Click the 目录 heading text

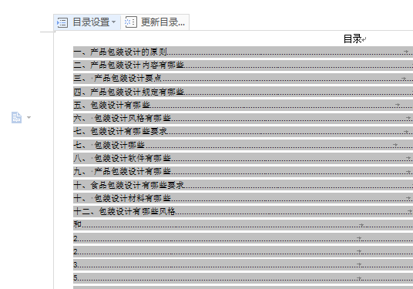pos(352,39)
